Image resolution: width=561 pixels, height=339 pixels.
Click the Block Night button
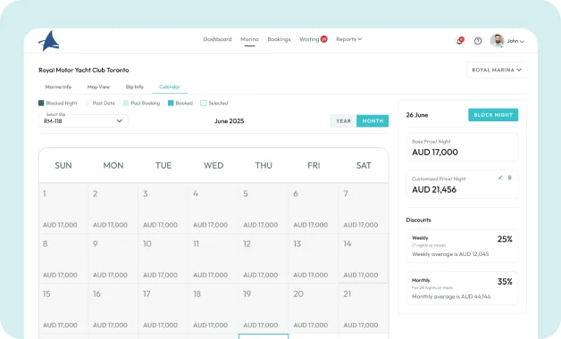click(x=493, y=115)
